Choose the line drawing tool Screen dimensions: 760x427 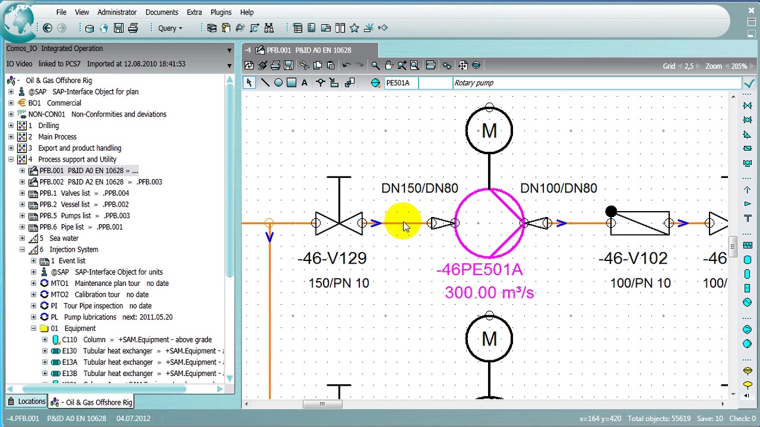[265, 83]
